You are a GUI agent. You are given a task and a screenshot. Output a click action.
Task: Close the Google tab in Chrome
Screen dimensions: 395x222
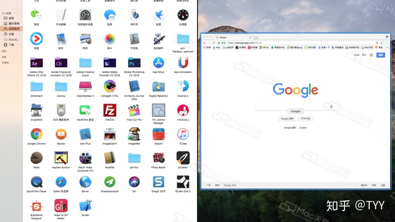tap(250, 37)
